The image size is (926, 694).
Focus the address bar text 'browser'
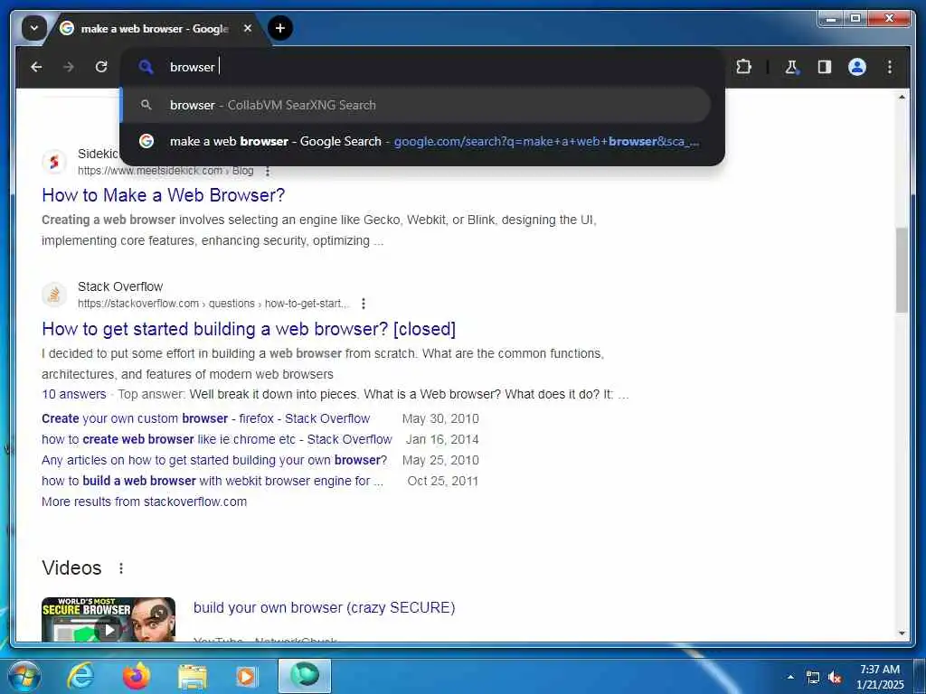(192, 67)
